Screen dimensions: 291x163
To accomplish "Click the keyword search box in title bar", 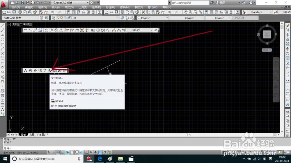I will 190,3.
